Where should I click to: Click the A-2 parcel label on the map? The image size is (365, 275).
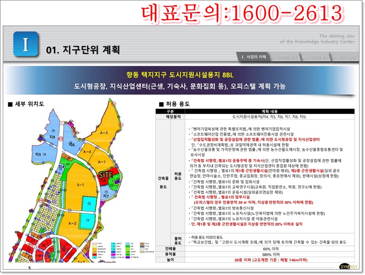(72, 223)
